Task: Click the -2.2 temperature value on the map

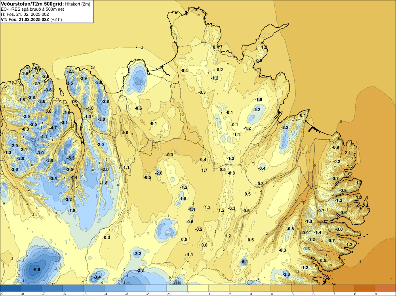Action: point(257,110)
